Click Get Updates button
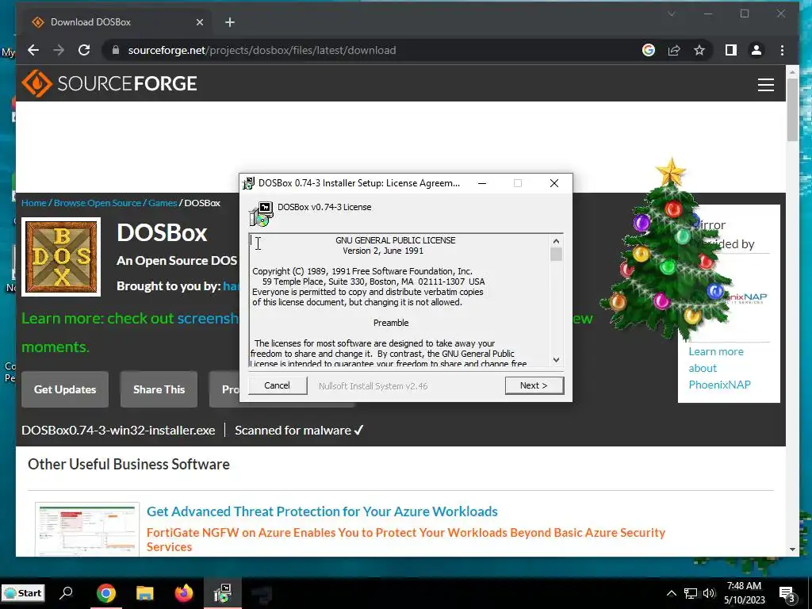This screenshot has height=609, width=812. point(65,389)
